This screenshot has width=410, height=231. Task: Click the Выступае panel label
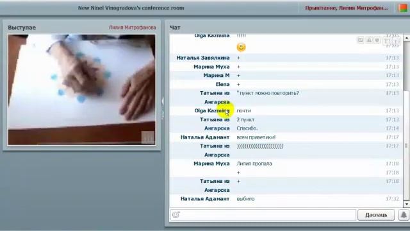pos(22,28)
